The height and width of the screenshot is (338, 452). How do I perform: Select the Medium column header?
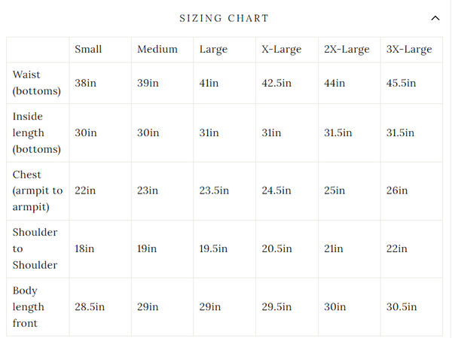[157, 50]
